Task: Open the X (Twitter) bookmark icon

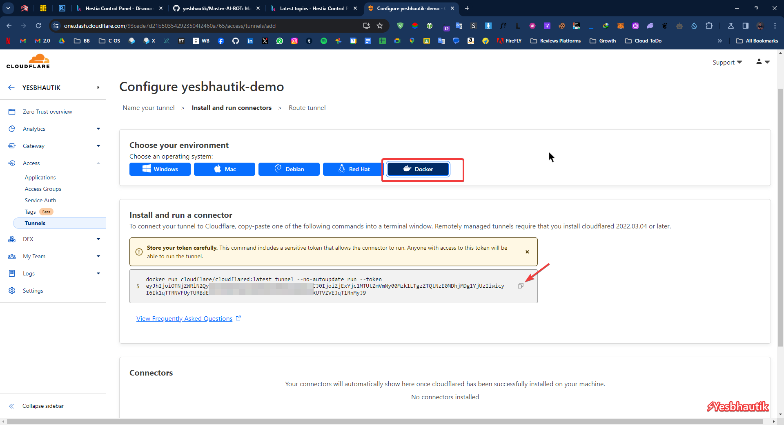Action: (x=265, y=41)
